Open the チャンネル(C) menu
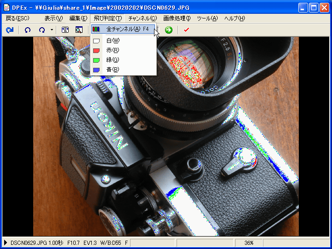The width and height of the screenshot is (332, 249). click(142, 18)
